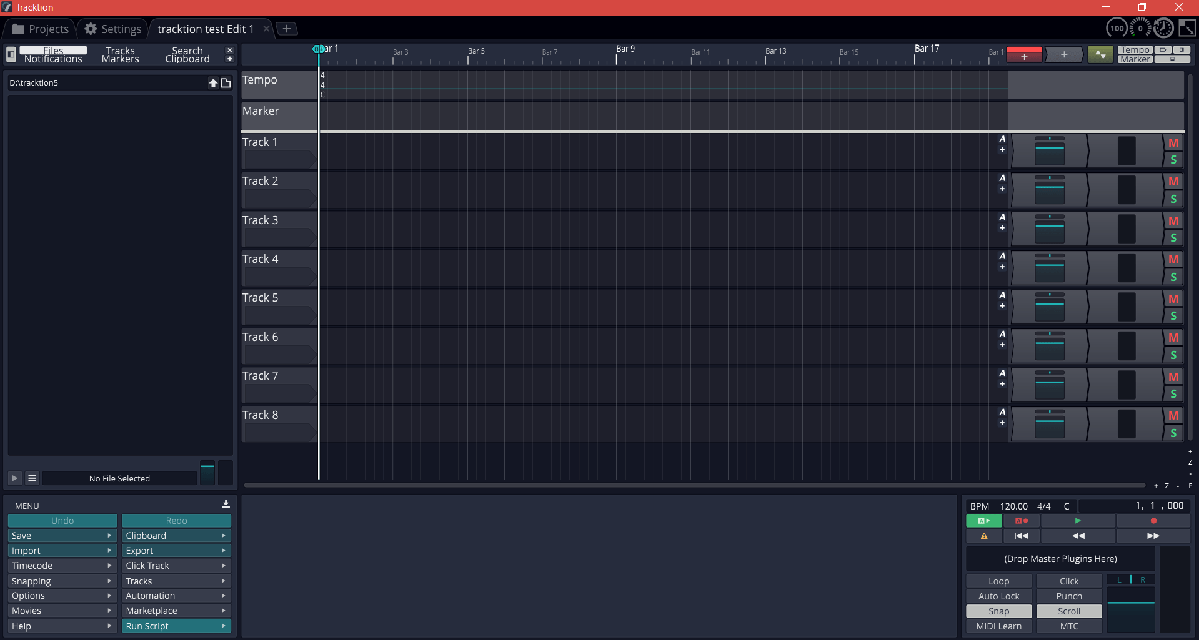Enable Punch recording
1199x640 pixels.
coord(1069,596)
